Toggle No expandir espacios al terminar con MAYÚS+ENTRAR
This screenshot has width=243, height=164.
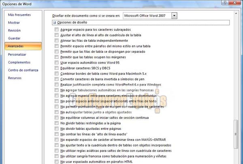57,140
